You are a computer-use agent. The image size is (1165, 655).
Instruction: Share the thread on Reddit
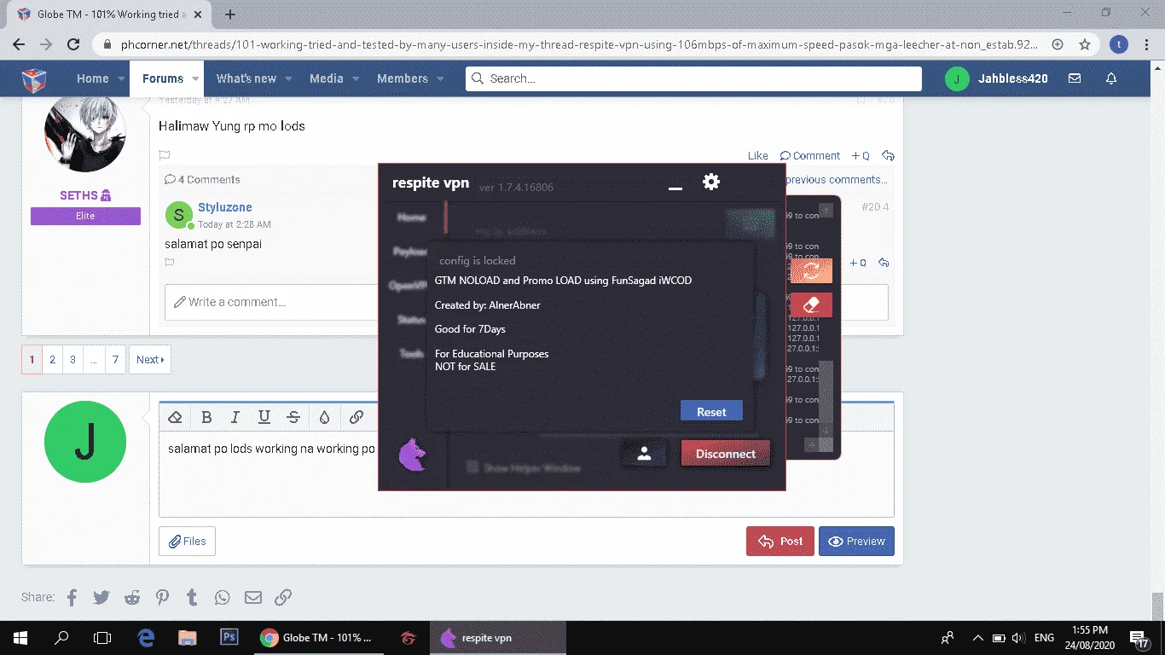tap(132, 597)
